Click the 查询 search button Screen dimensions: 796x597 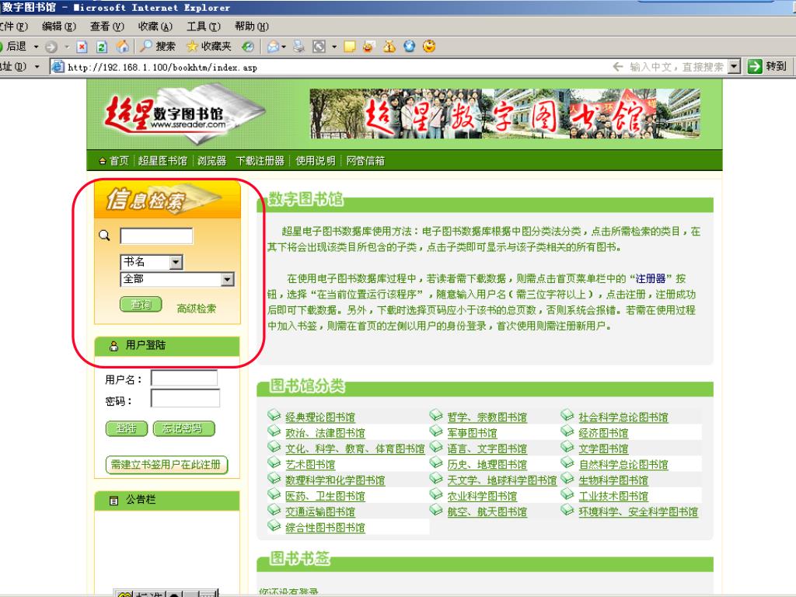(141, 305)
